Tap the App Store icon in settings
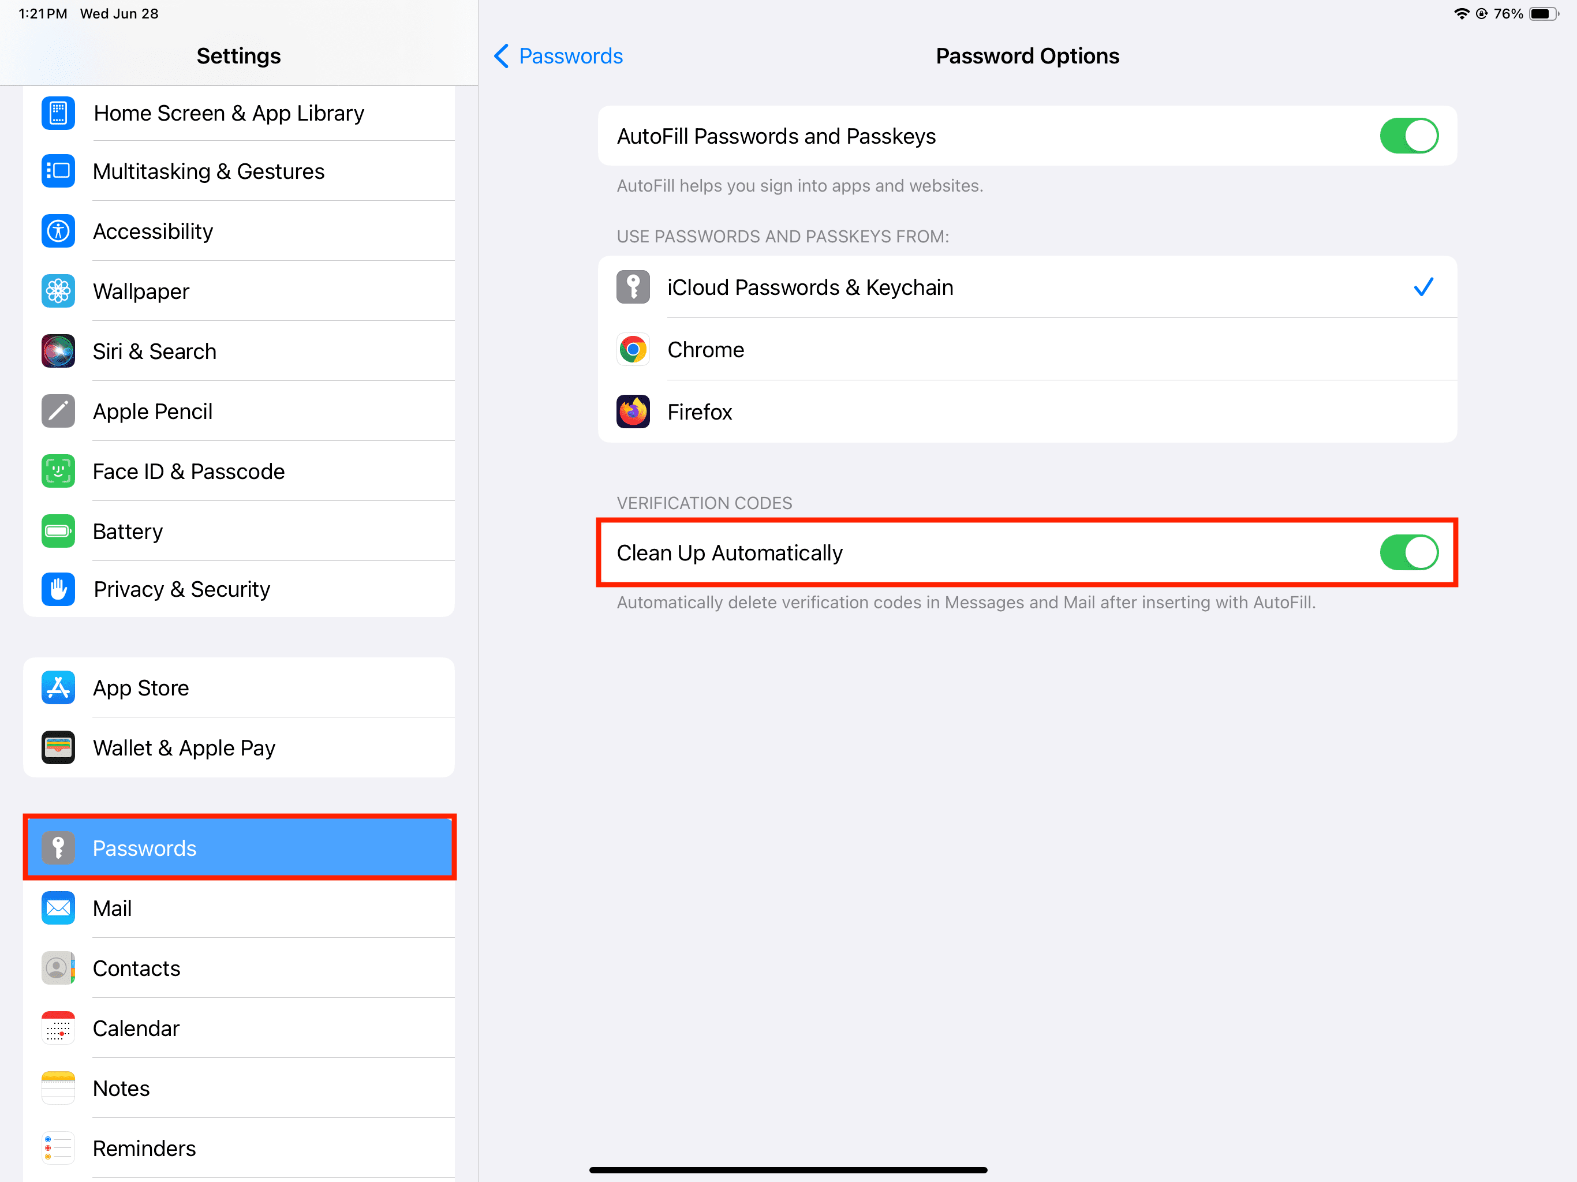The image size is (1577, 1182). (x=57, y=687)
